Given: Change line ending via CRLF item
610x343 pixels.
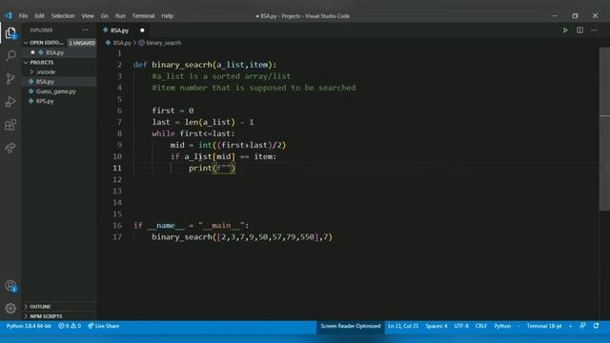Looking at the screenshot, I should click(481, 326).
